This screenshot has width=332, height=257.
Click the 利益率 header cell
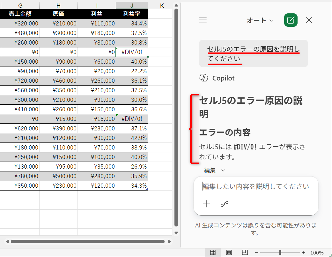(x=132, y=14)
